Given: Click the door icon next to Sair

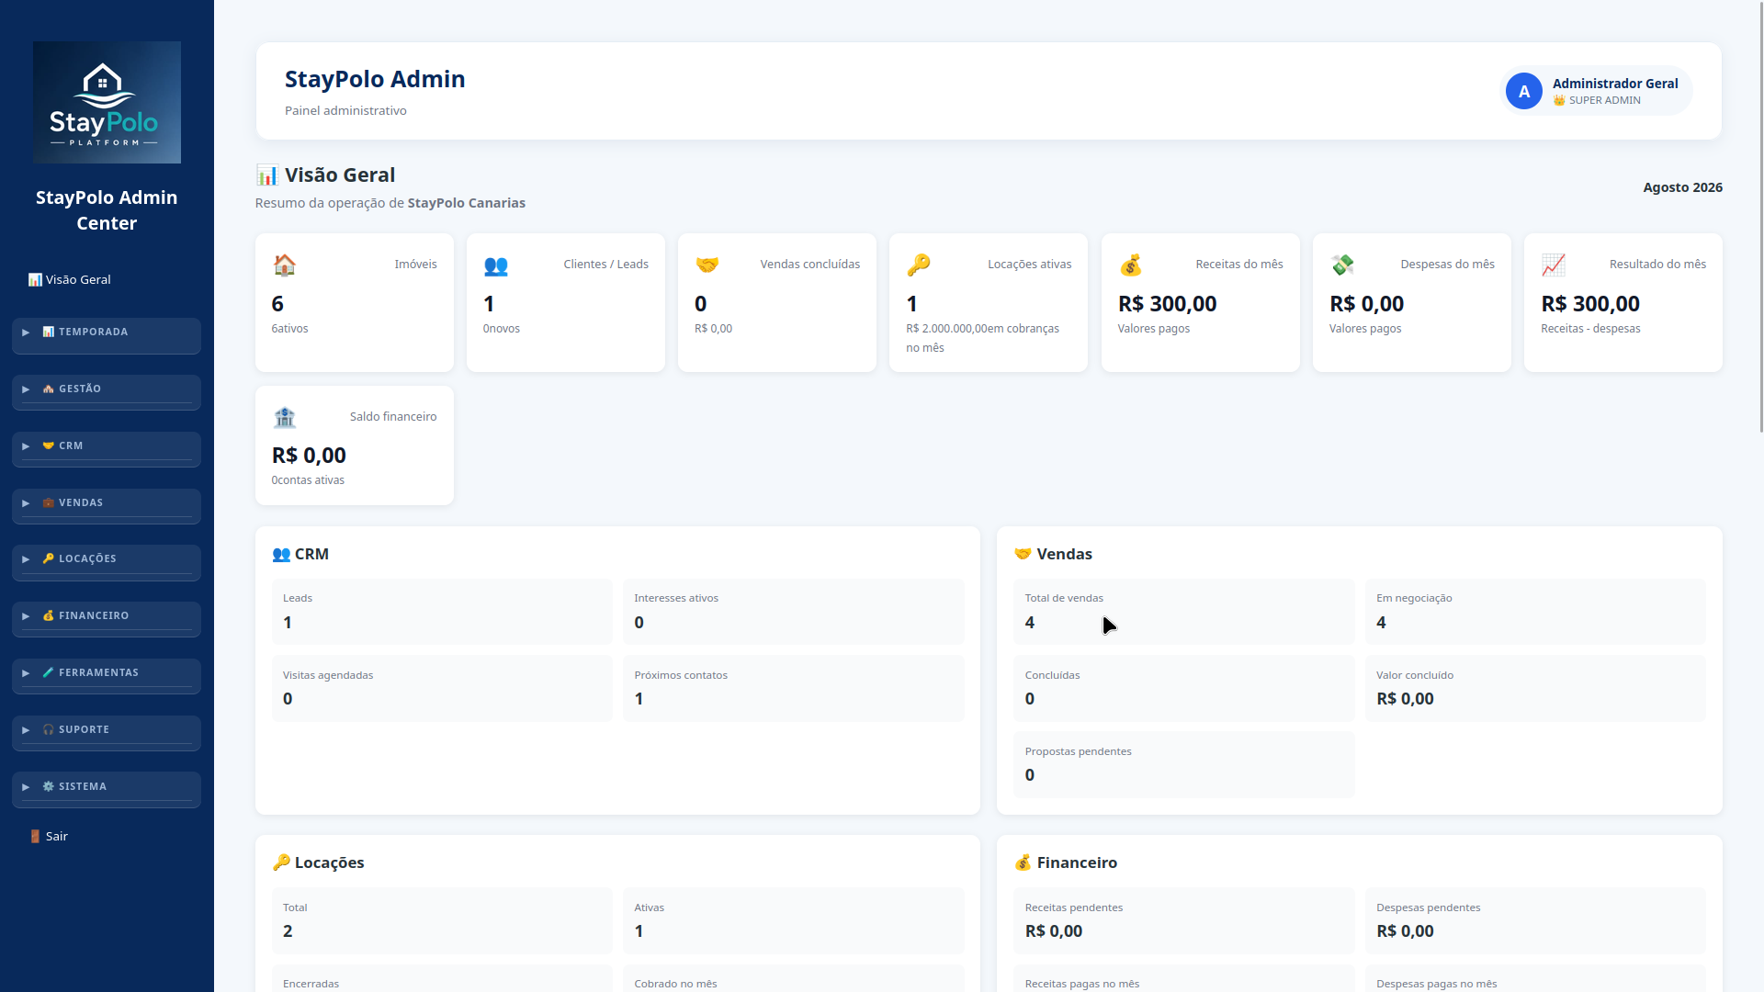Looking at the screenshot, I should tap(35, 836).
